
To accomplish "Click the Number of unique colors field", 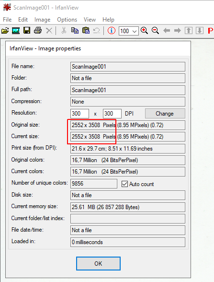I will click(x=93, y=184).
